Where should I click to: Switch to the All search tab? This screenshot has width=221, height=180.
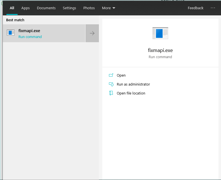pyautogui.click(x=12, y=8)
